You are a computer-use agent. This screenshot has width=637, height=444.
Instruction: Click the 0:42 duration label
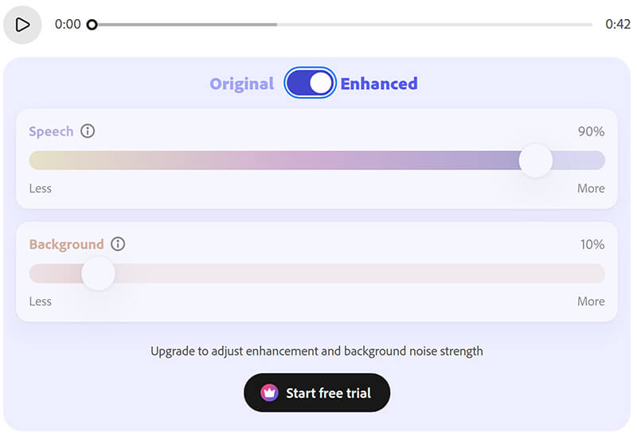click(617, 25)
